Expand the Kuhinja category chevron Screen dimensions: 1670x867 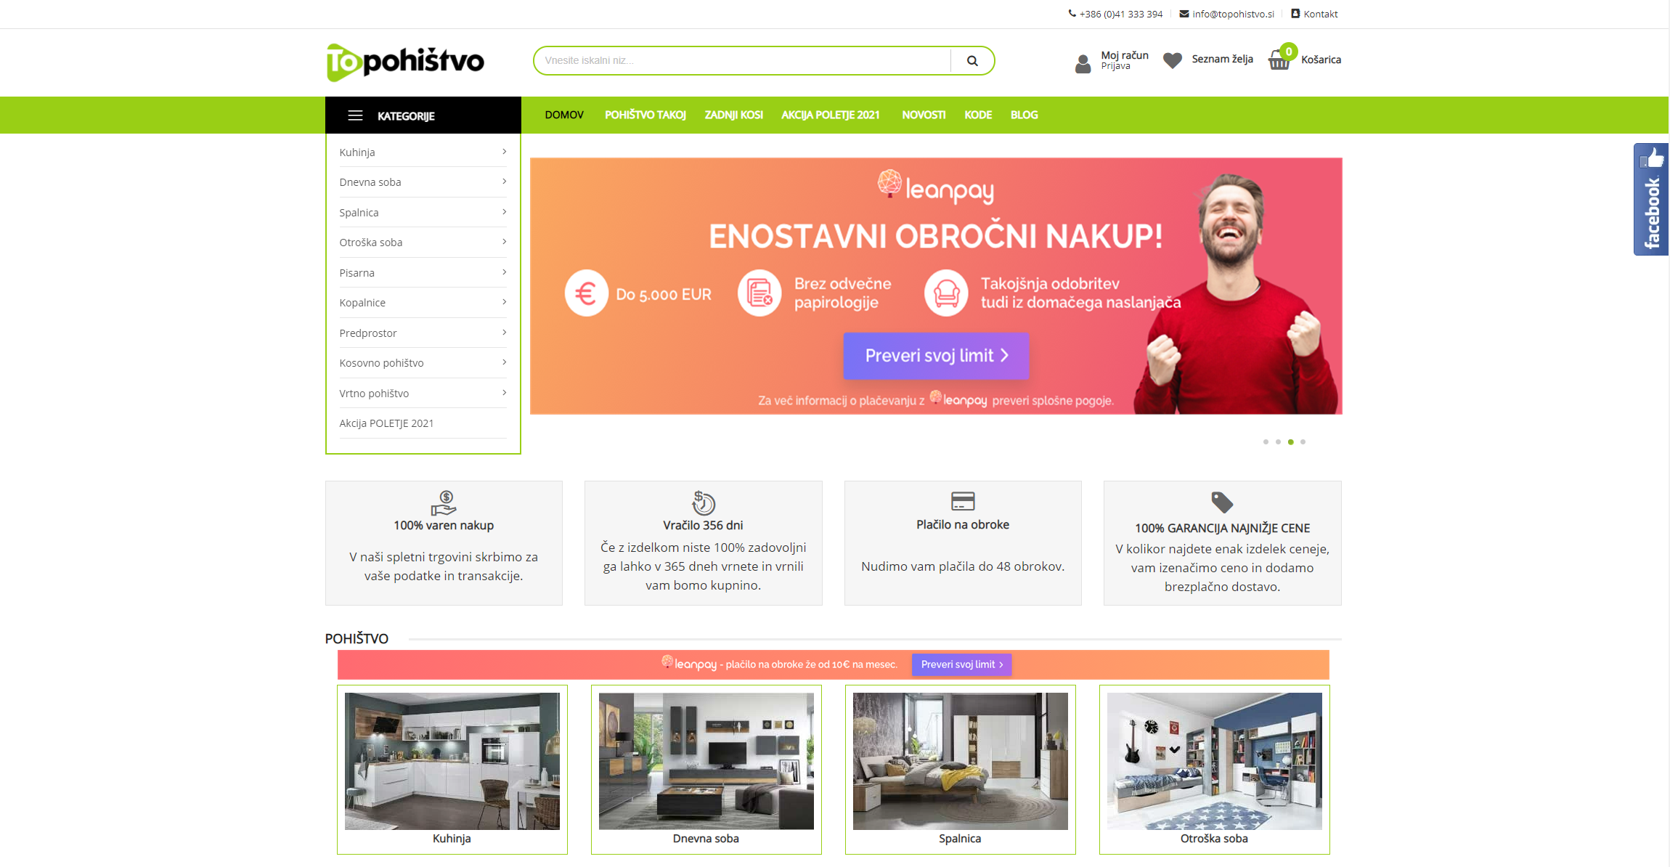[x=504, y=152]
